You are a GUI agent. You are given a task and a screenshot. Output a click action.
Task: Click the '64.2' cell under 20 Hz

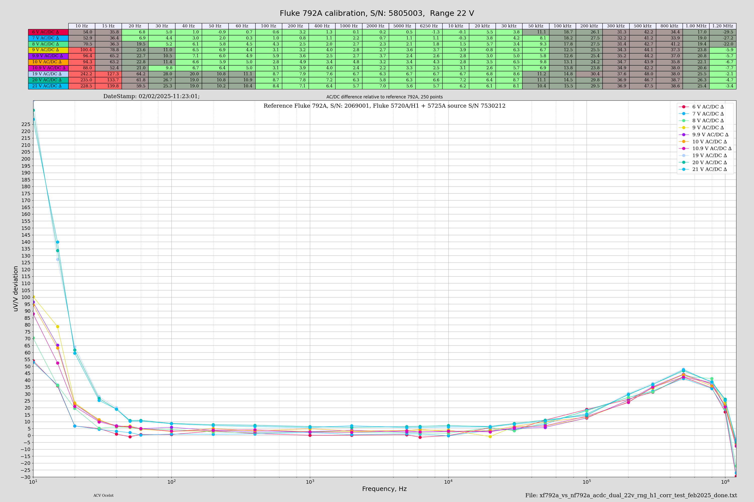(135, 74)
